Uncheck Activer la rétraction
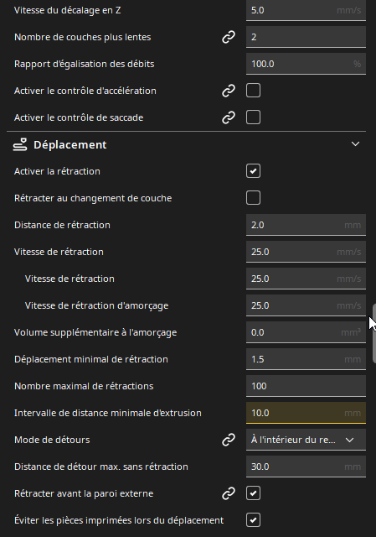This screenshot has width=376, height=537. (x=253, y=171)
